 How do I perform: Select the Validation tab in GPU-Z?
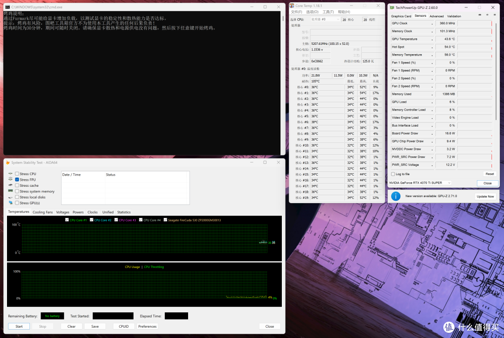tap(454, 16)
